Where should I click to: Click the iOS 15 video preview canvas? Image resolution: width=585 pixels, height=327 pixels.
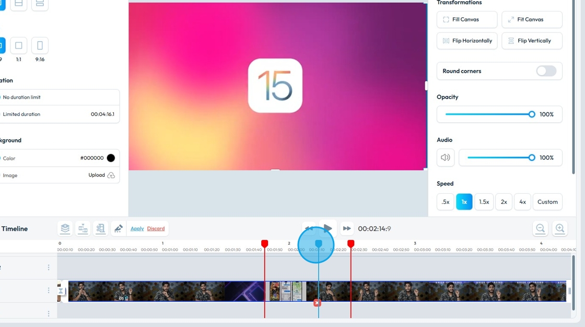click(277, 86)
